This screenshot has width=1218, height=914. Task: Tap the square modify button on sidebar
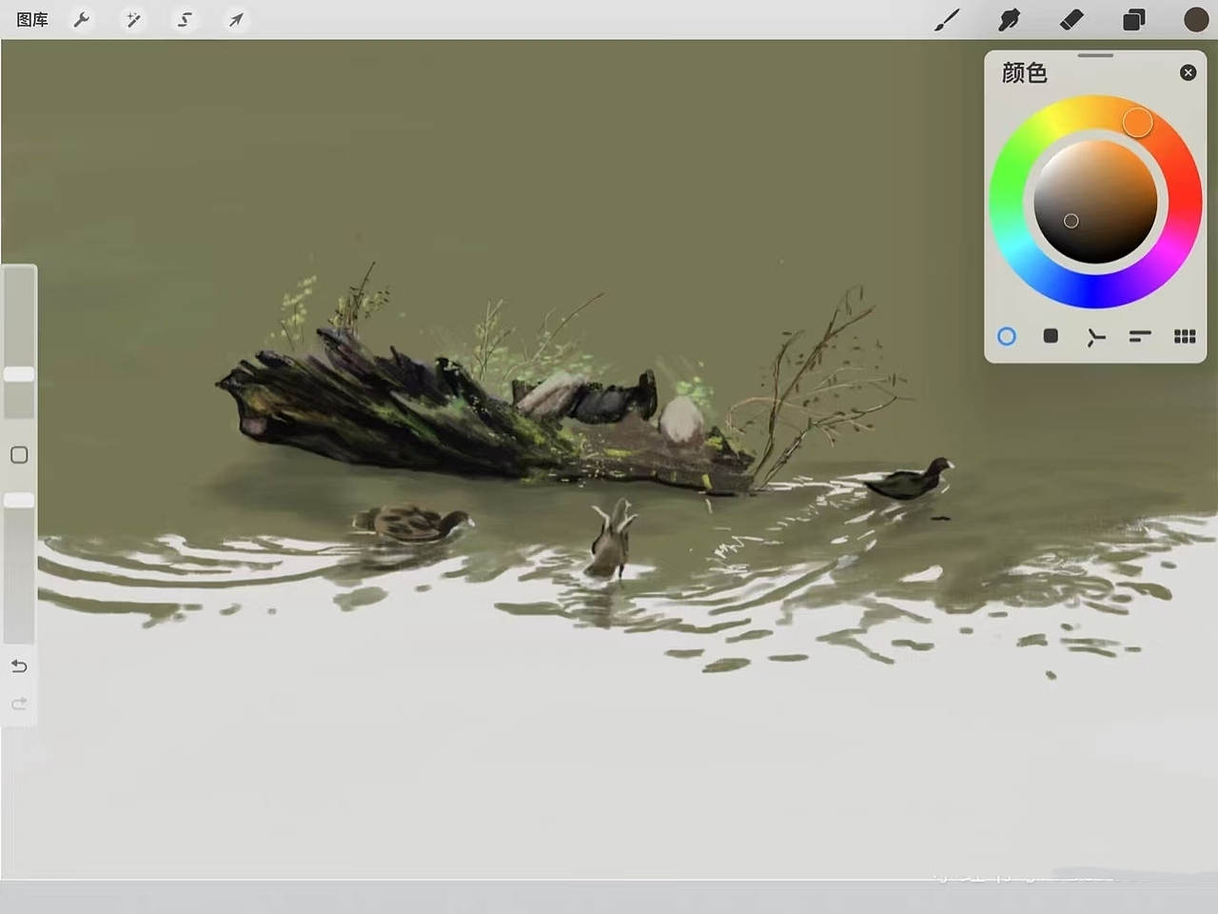coord(19,455)
